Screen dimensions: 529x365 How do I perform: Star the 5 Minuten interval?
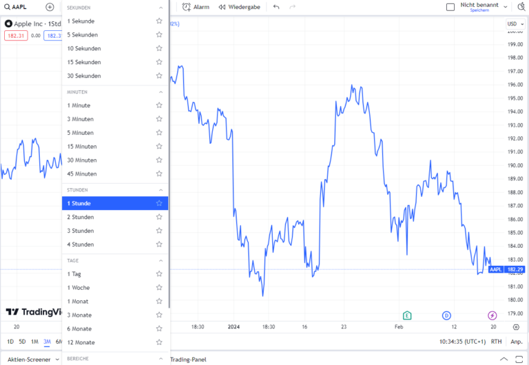click(159, 133)
